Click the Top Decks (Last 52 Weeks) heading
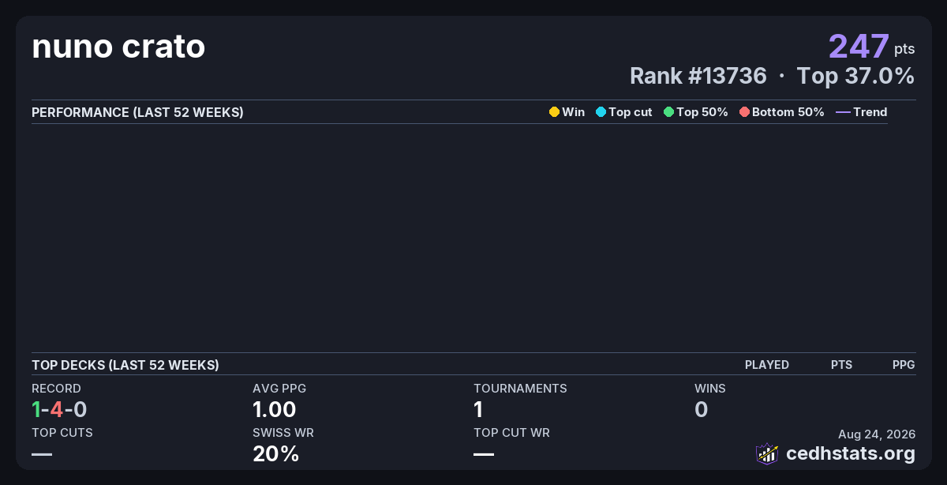Viewport: 947px width, 485px height. (125, 365)
